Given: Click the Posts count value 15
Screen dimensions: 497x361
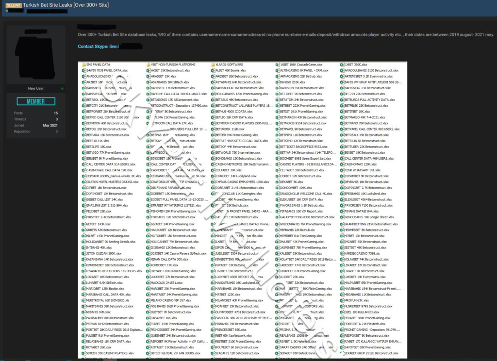Looking at the screenshot, I should pyautogui.click(x=56, y=113).
